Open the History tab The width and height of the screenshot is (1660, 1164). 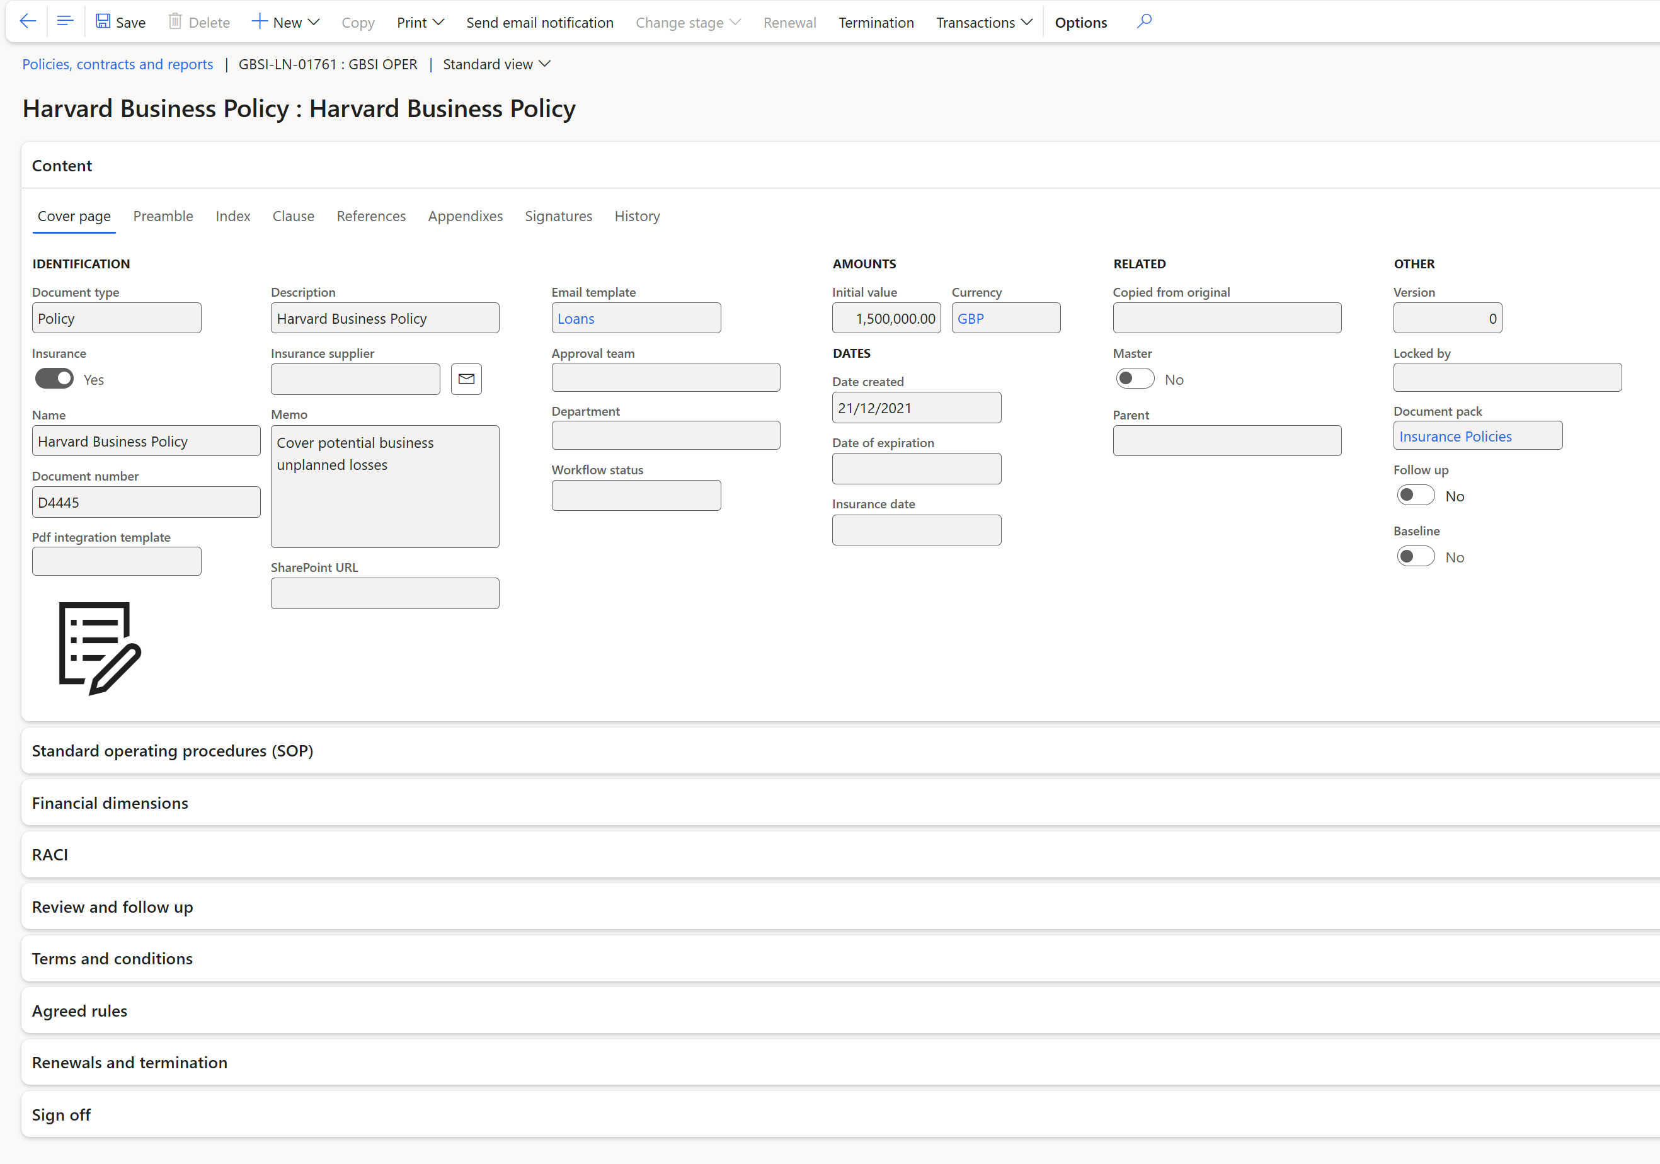pos(637,216)
